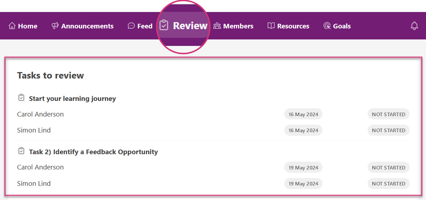Click the Feed speech bubble icon
426x200 pixels.
(x=131, y=26)
